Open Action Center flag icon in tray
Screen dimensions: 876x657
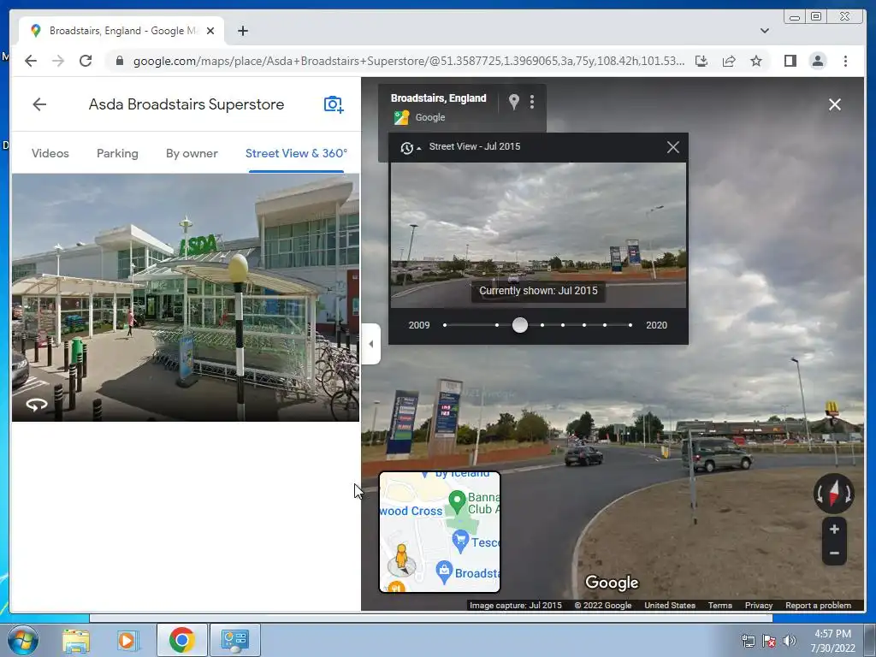point(769,641)
